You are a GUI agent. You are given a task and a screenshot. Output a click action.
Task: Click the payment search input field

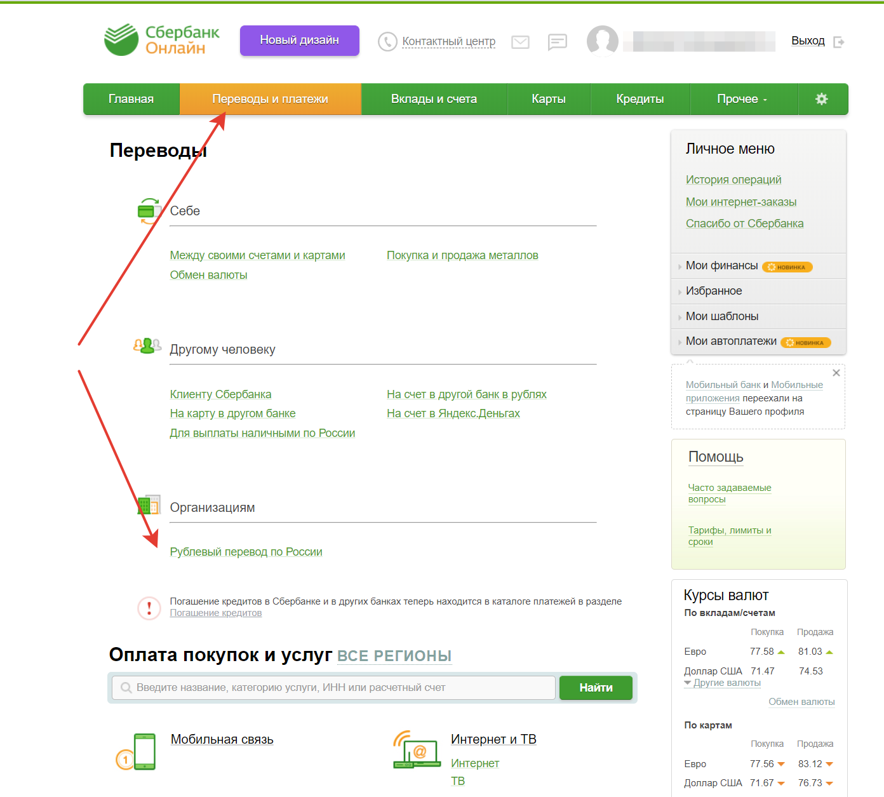tap(337, 688)
